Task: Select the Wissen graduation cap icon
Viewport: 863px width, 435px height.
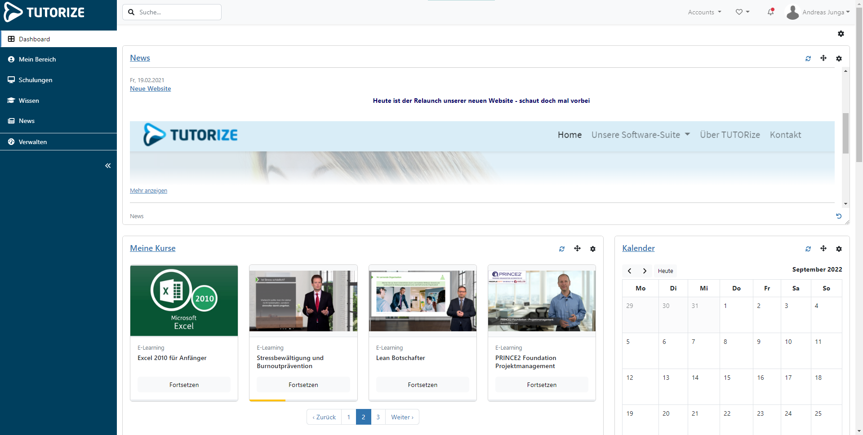Action: pyautogui.click(x=11, y=100)
